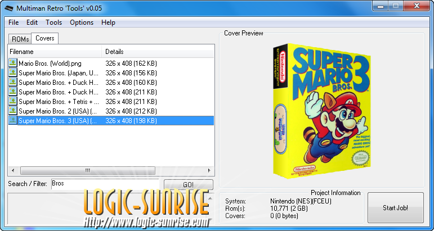Viewport: 434px width, 231px height.
Task: Select the Covers tab
Action: click(45, 38)
